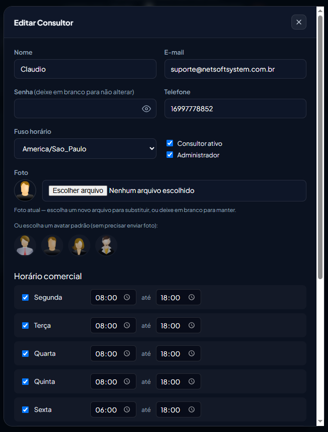
Task: Toggle the Administrador checkbox
Action: pos(170,155)
